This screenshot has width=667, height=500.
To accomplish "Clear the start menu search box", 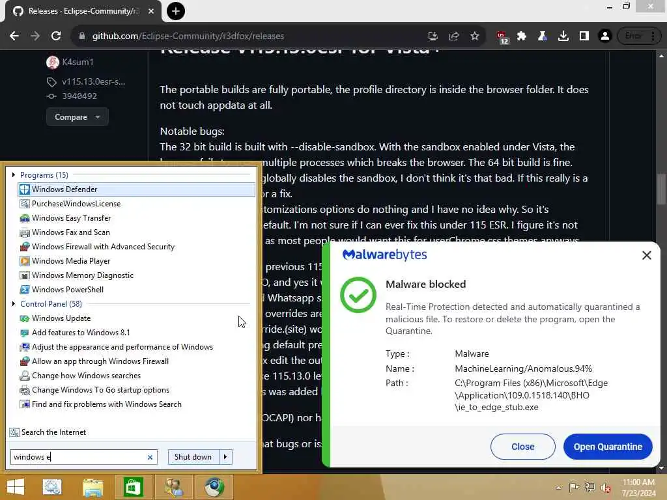I will click(150, 457).
